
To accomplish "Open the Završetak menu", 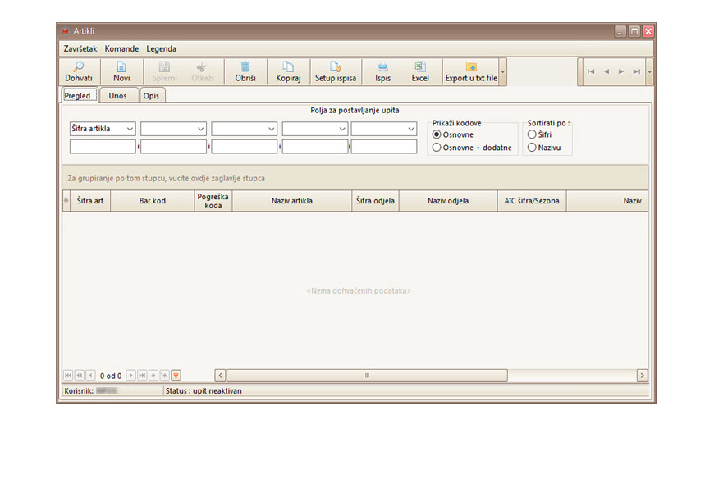I will pyautogui.click(x=80, y=48).
